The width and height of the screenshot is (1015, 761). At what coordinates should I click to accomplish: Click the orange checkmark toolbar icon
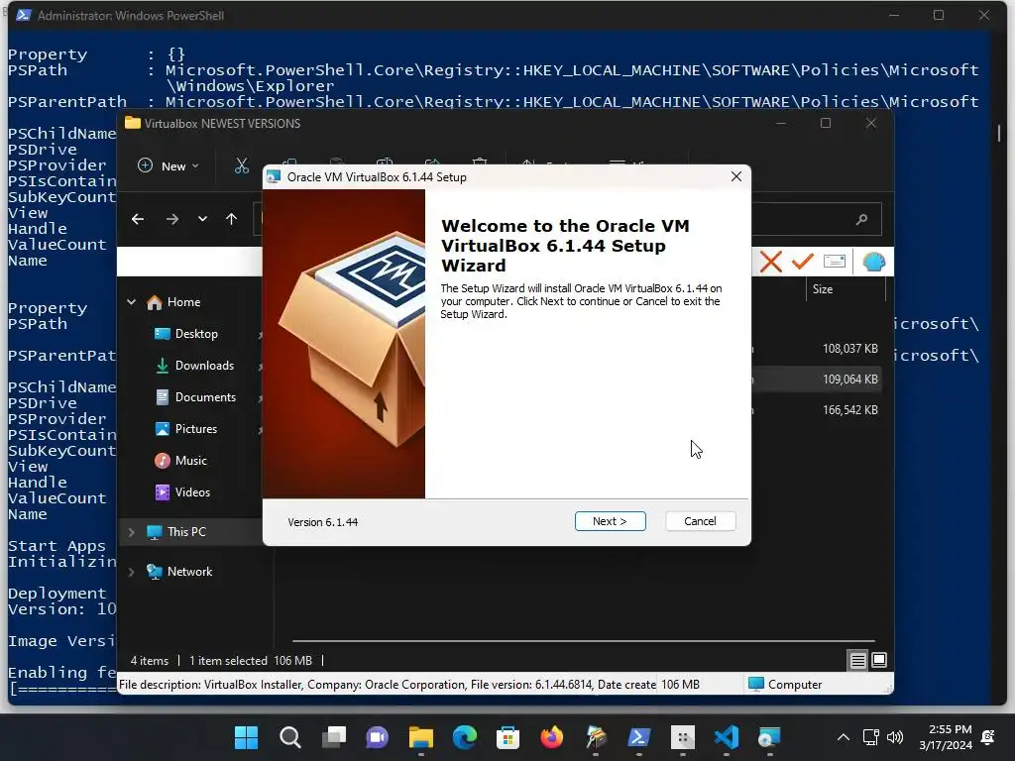802,262
